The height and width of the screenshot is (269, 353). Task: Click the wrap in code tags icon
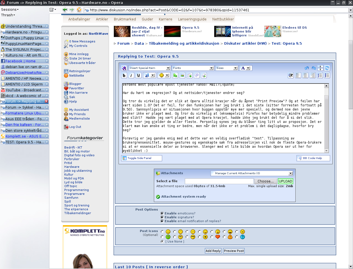(x=204, y=75)
